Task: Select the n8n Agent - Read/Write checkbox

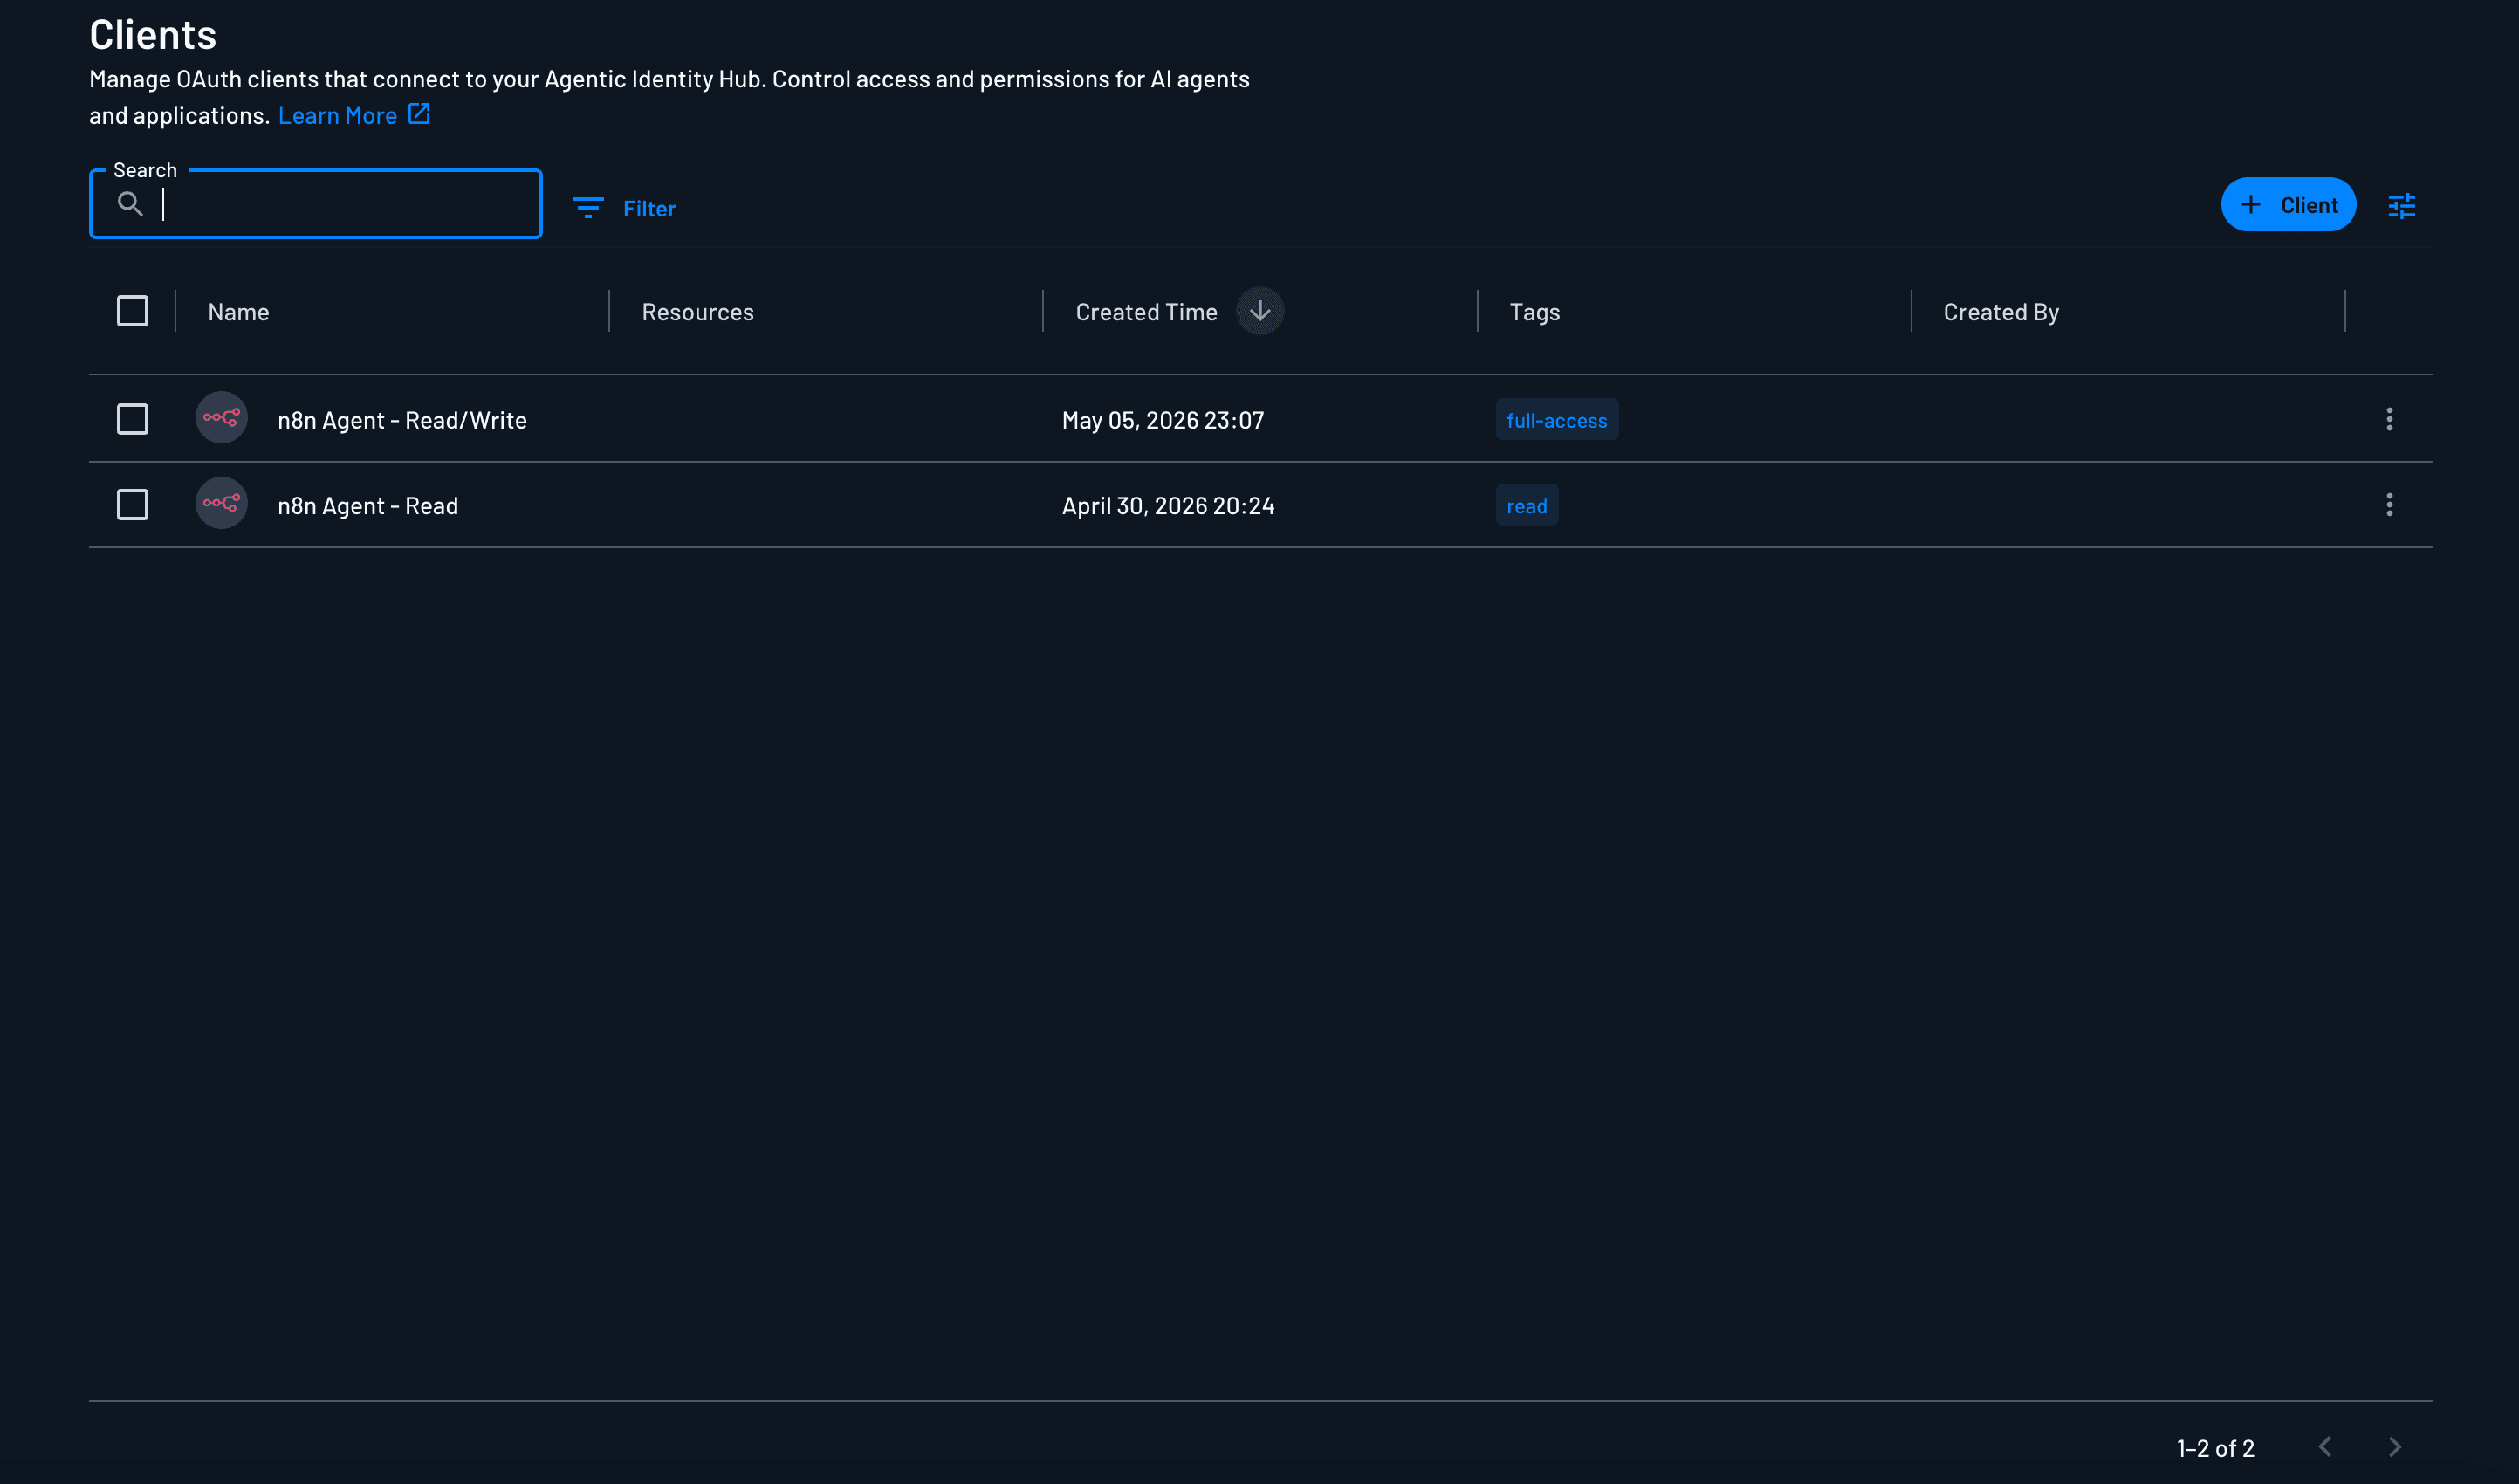Action: [133, 419]
